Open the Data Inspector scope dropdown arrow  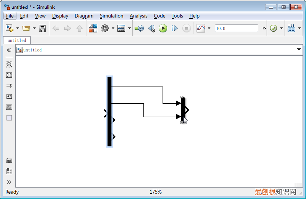(209, 28)
